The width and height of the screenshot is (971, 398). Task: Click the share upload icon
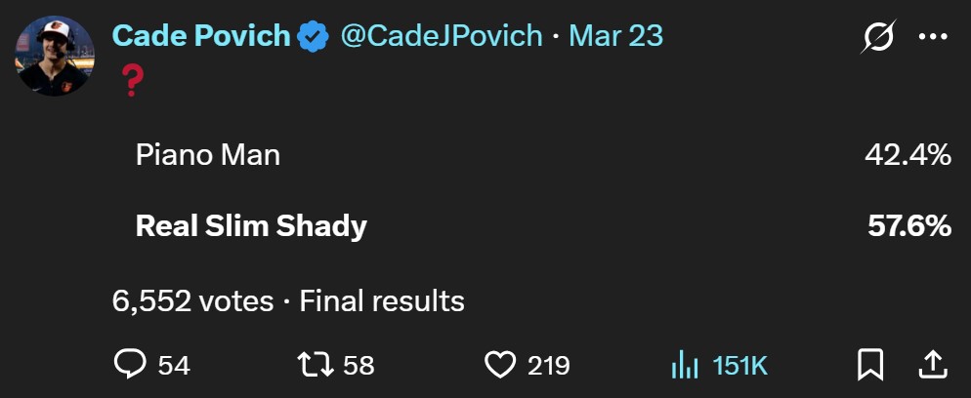[x=933, y=365]
